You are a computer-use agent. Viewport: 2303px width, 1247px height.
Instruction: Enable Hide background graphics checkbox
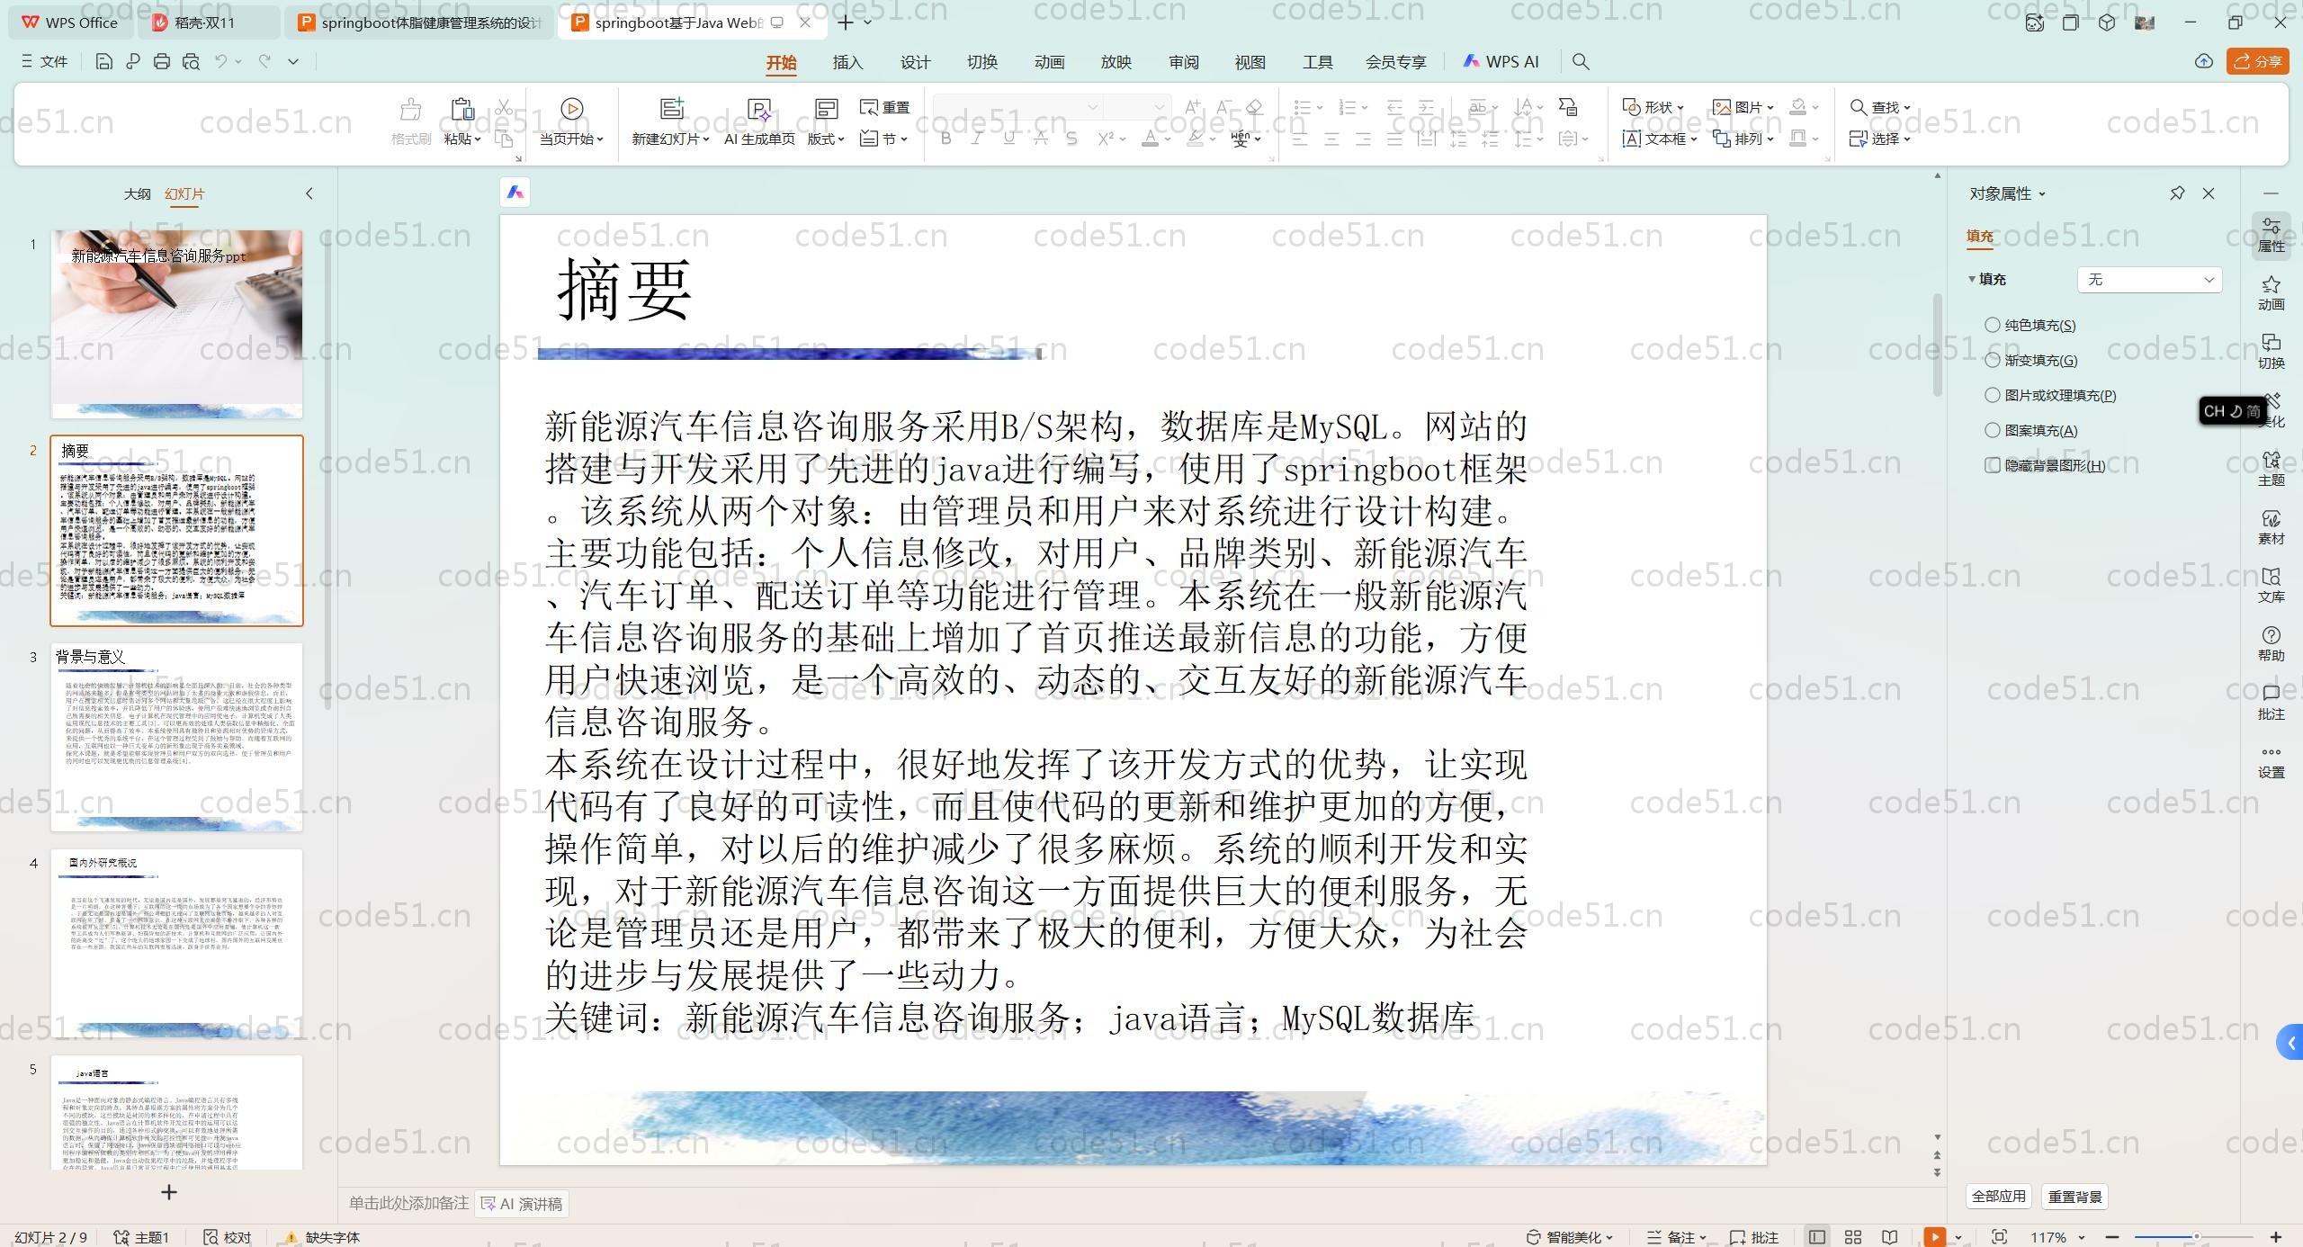click(x=1993, y=465)
